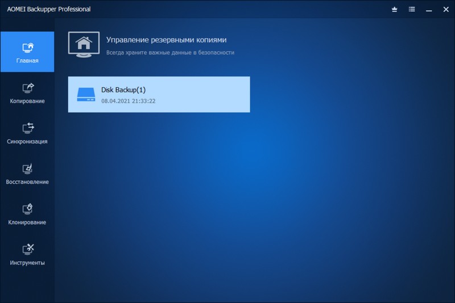Click the backup date 08.04.2021 21:33:22
Screen dimensions: 455x303
click(x=129, y=101)
